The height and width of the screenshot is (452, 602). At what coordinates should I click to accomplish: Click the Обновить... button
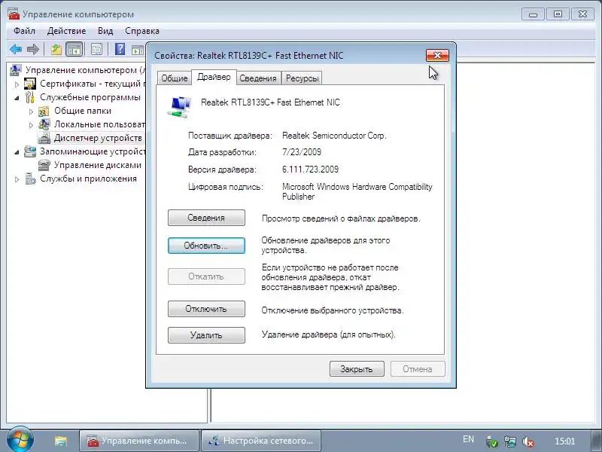[x=206, y=246]
